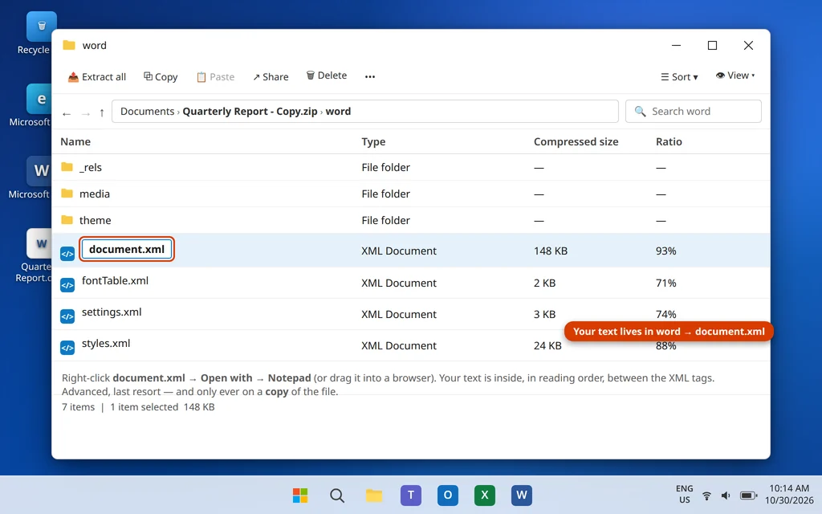Screen dimensions: 822x514
Task: Click the styles.xml file icon
Action: [x=67, y=348]
